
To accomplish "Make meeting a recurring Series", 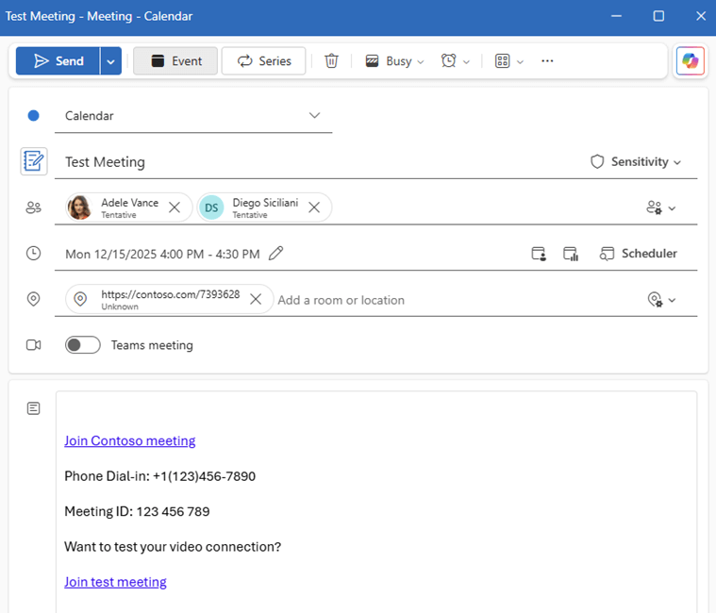I will [263, 60].
